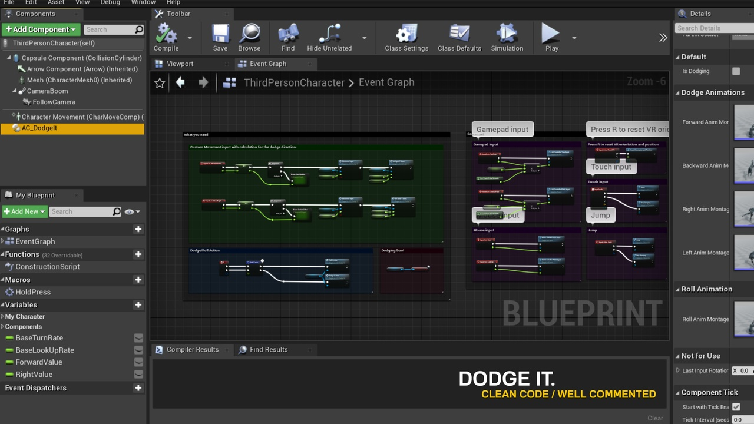
Task: Open My Blueprint view options eye dropdown
Action: coord(133,211)
